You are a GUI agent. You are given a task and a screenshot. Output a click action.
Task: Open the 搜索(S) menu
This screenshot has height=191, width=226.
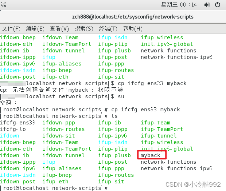pyautogui.click(x=84, y=28)
